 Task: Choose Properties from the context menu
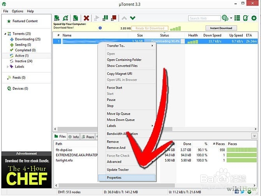127,178
